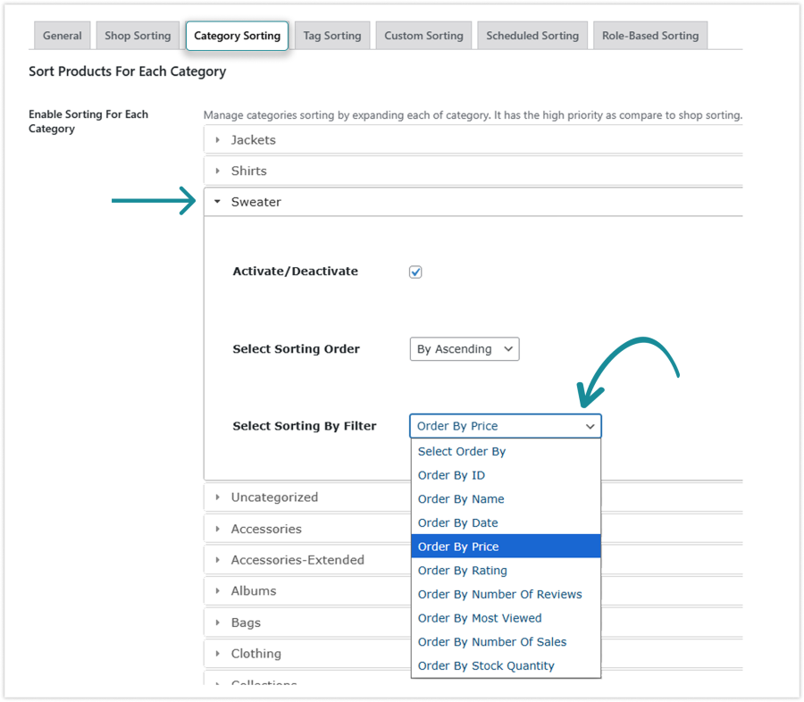This screenshot has width=804, height=702.
Task: Expand the Clothing category
Action: (256, 653)
